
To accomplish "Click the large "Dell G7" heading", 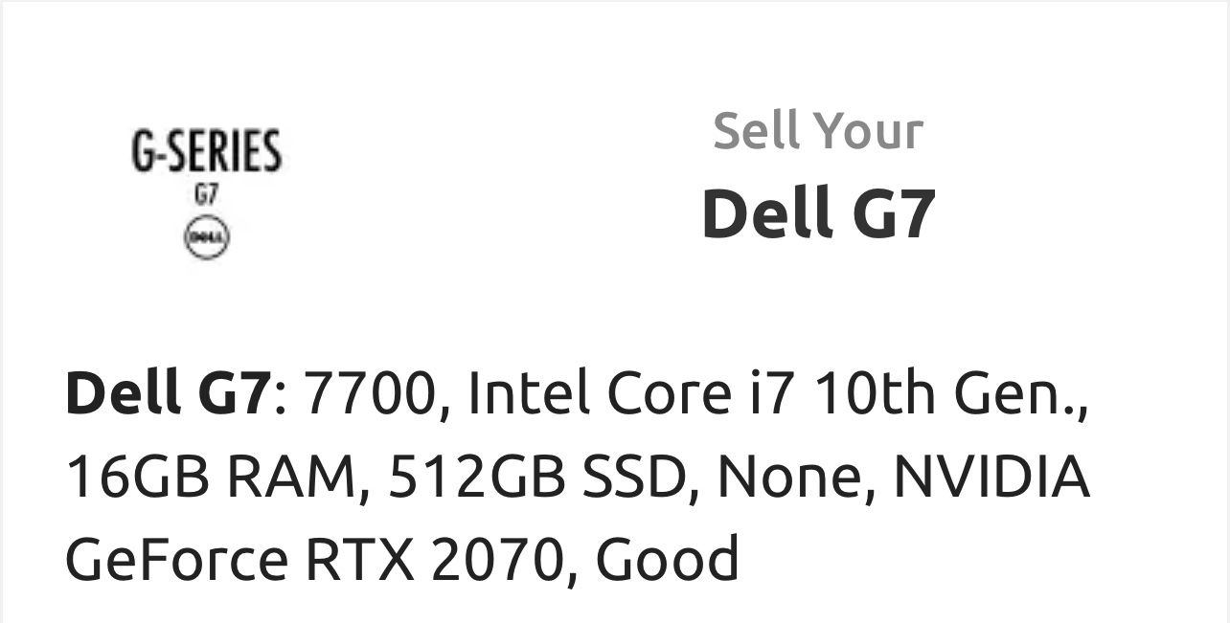I will click(x=818, y=213).
